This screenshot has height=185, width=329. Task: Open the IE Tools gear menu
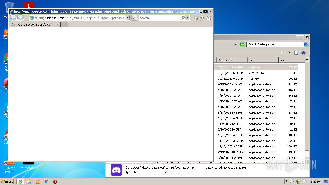tap(209, 18)
